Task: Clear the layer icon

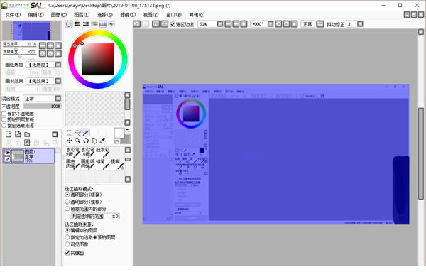Action: (x=27, y=143)
